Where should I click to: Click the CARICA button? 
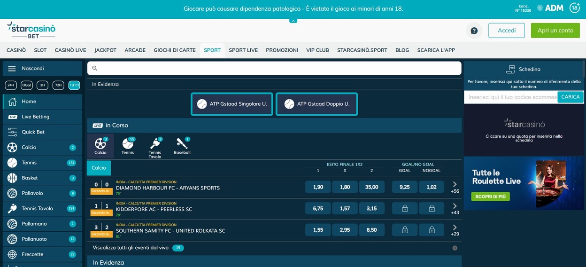click(571, 97)
